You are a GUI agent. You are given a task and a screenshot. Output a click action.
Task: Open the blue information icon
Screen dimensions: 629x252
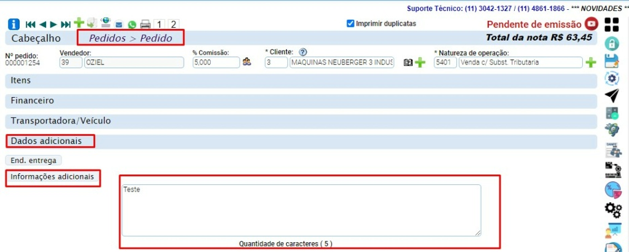point(14,25)
